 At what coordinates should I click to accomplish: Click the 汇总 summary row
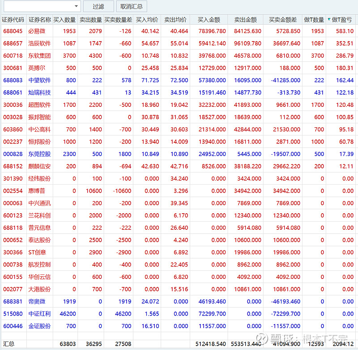coord(178,344)
